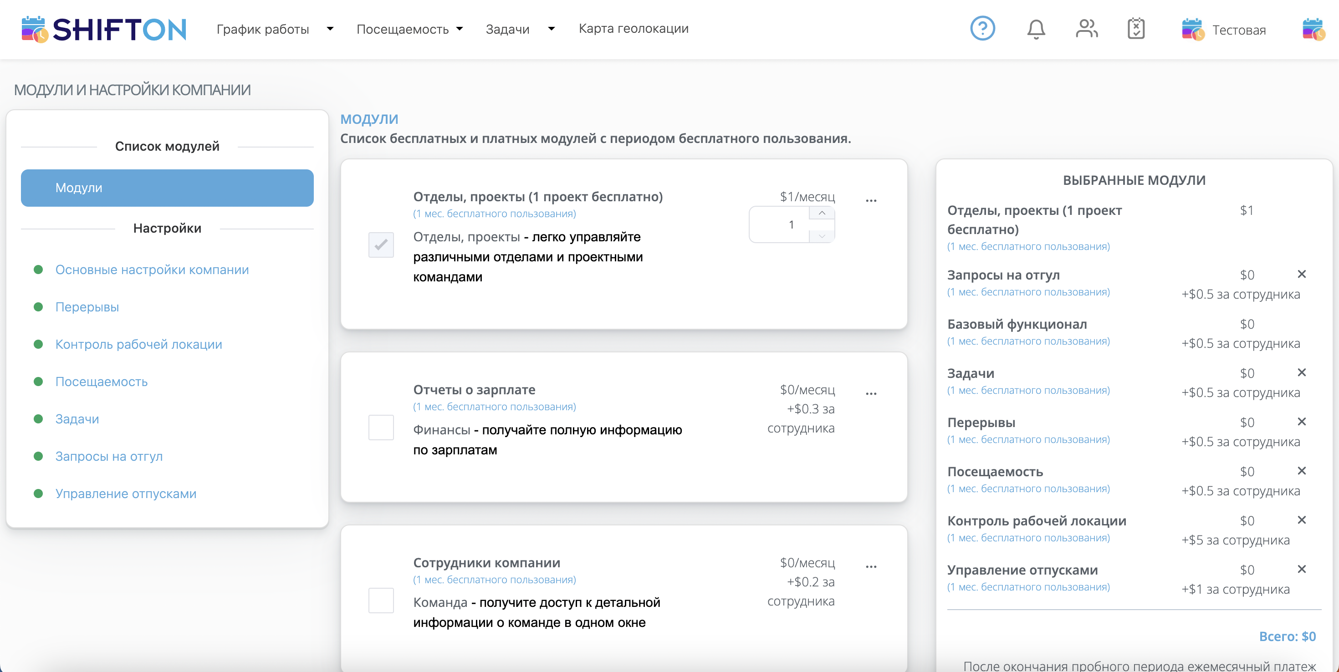The height and width of the screenshot is (672, 1339).
Task: Open options dots for Отчеты о зарплате
Action: point(871,394)
